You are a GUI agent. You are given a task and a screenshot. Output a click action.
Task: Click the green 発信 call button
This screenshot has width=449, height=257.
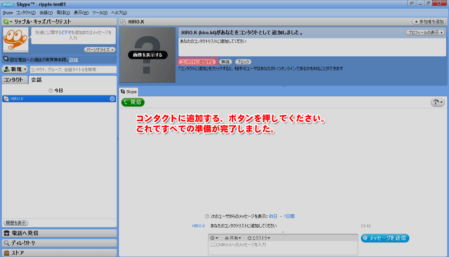pyautogui.click(x=133, y=102)
